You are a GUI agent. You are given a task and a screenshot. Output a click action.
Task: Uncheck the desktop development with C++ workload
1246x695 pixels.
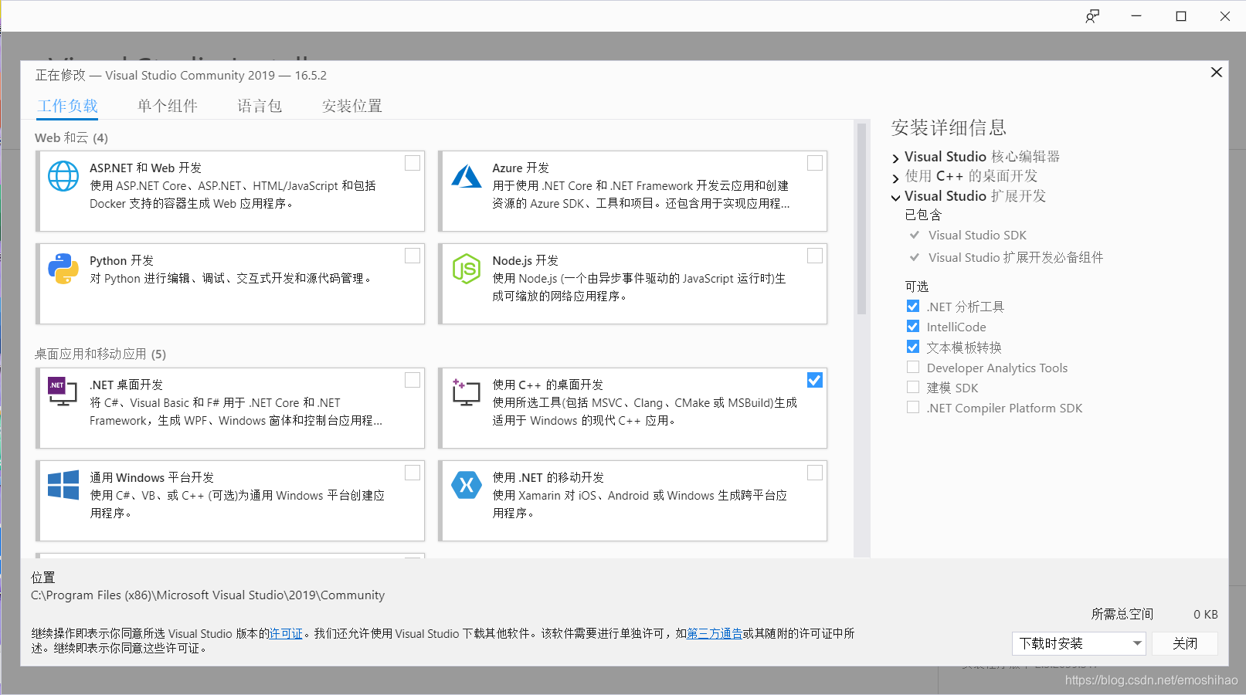[x=815, y=380]
